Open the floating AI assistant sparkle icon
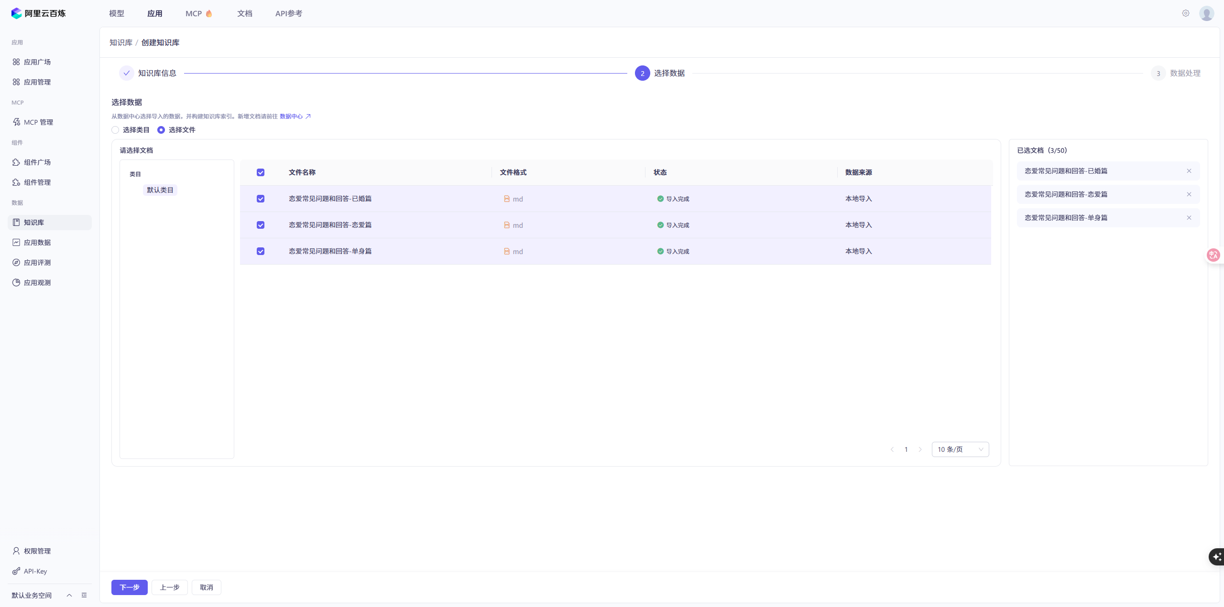Viewport: 1224px width, 607px height. tap(1216, 557)
